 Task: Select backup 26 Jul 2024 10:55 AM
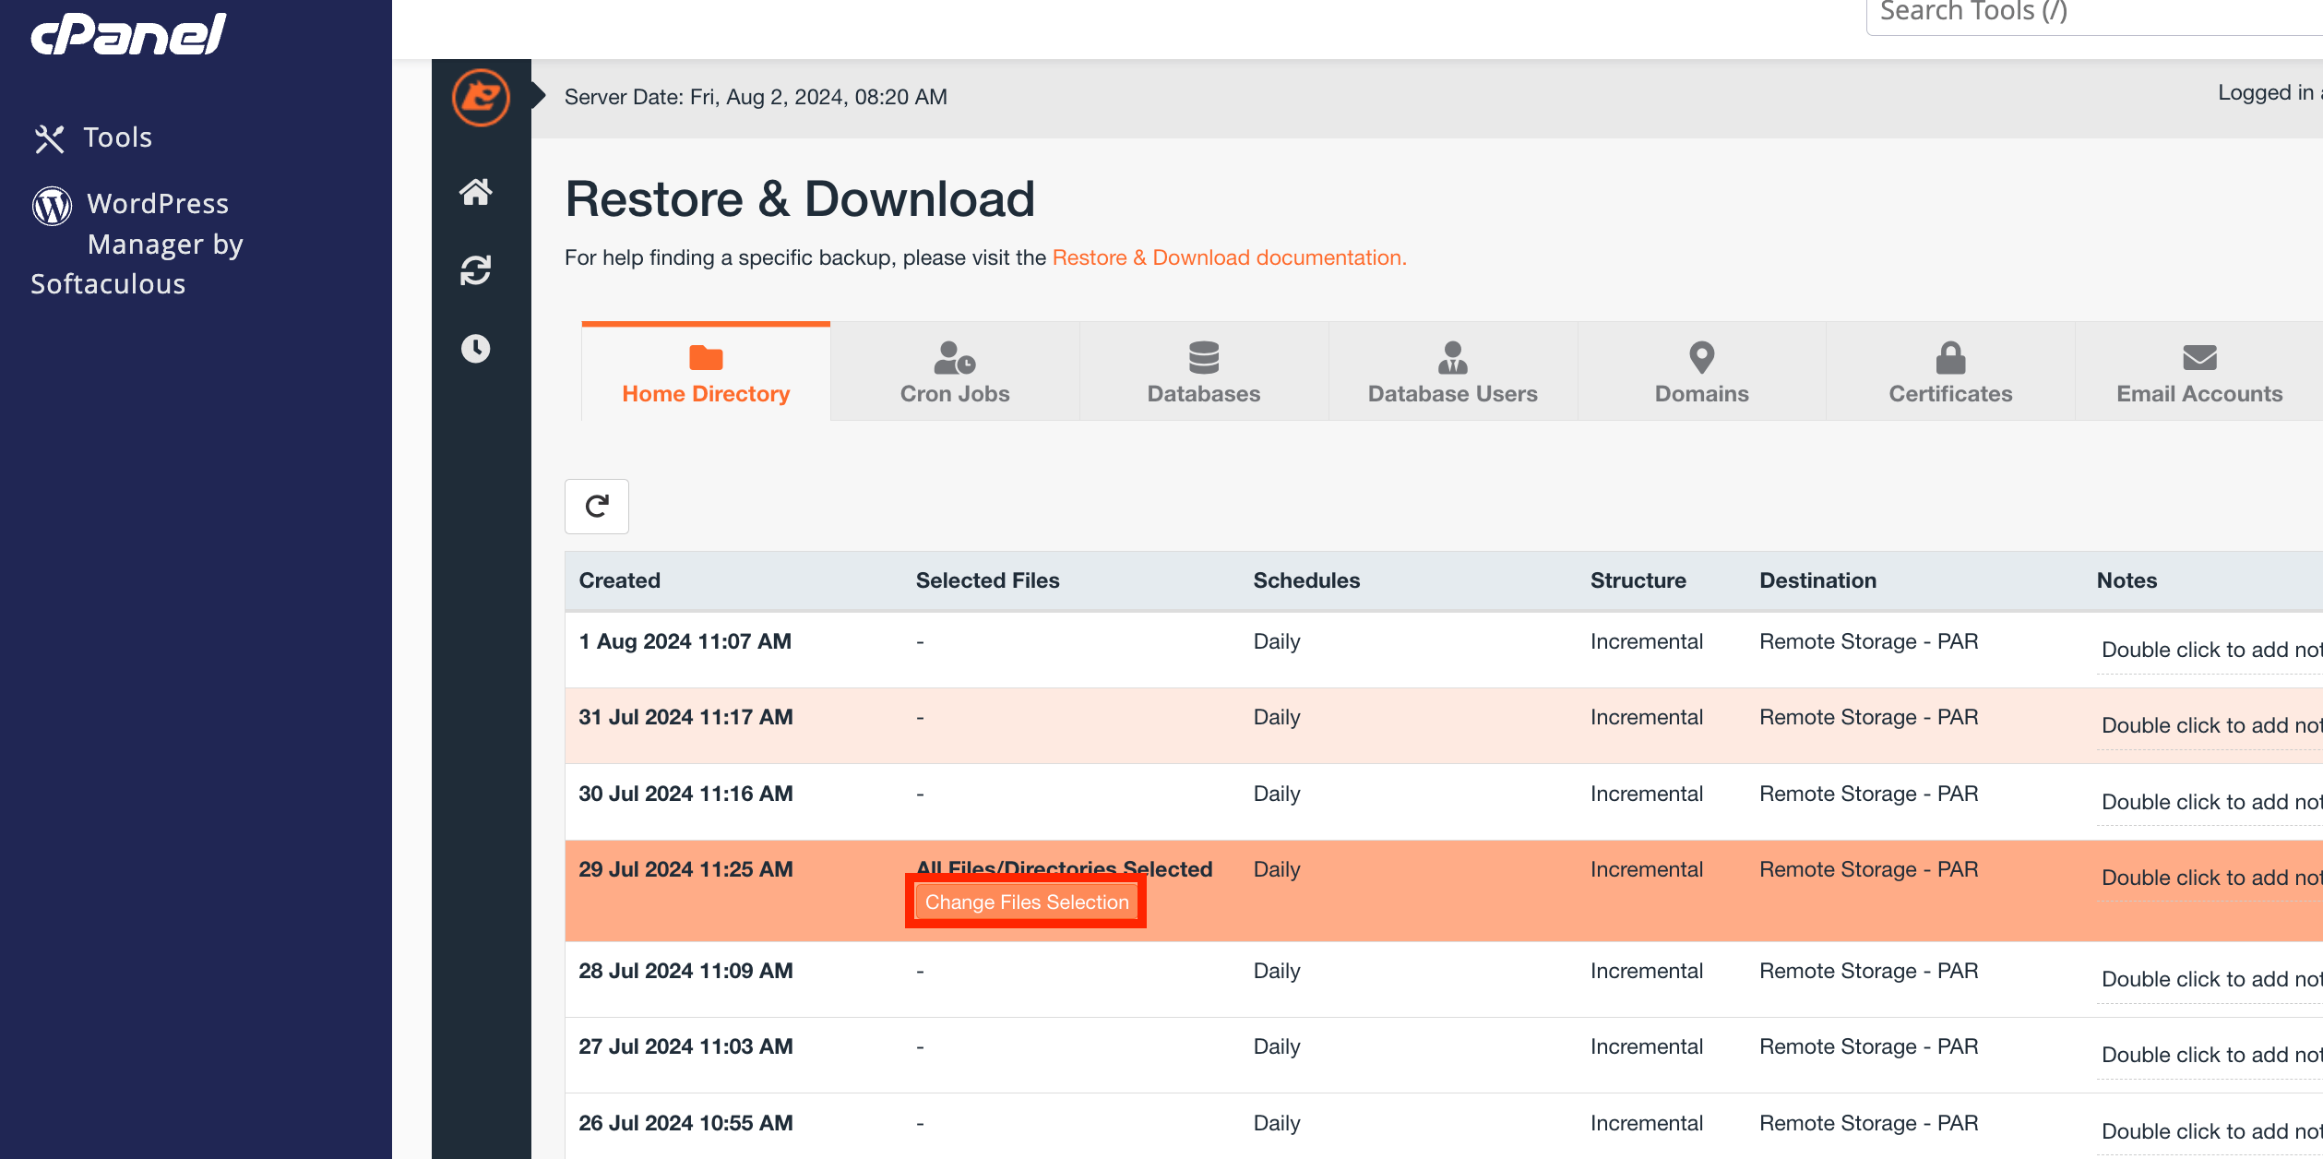1444,1127
